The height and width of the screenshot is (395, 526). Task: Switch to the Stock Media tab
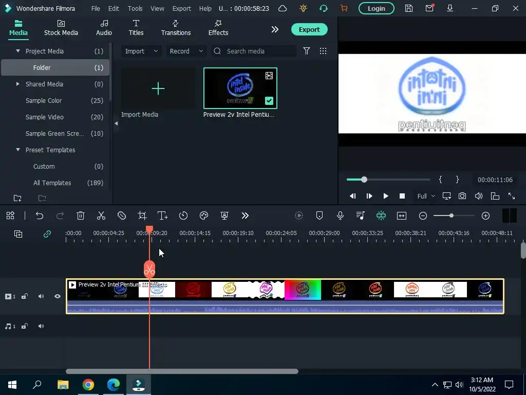coord(61,28)
